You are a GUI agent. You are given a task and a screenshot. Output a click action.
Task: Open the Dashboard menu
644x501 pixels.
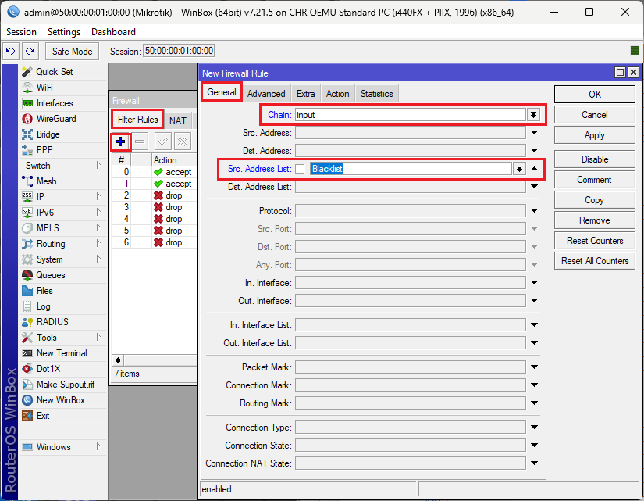coord(113,32)
